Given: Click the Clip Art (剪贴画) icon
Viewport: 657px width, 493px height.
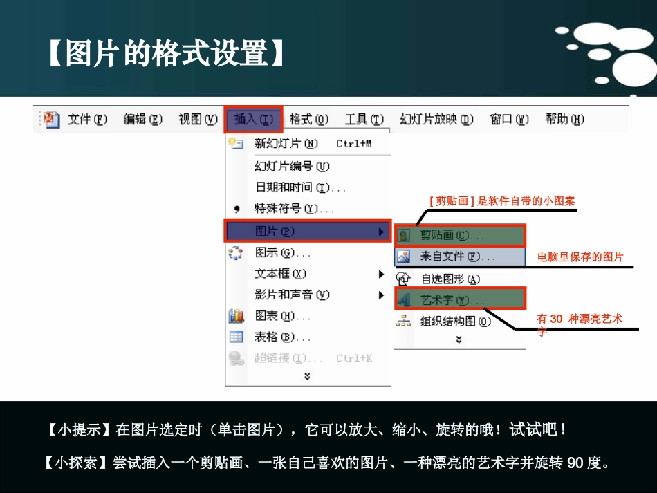Looking at the screenshot, I should click(403, 235).
